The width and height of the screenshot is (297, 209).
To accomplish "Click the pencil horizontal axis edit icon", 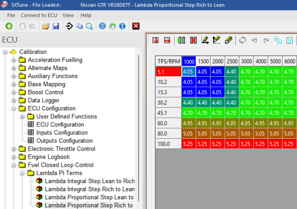I will pos(205,40).
